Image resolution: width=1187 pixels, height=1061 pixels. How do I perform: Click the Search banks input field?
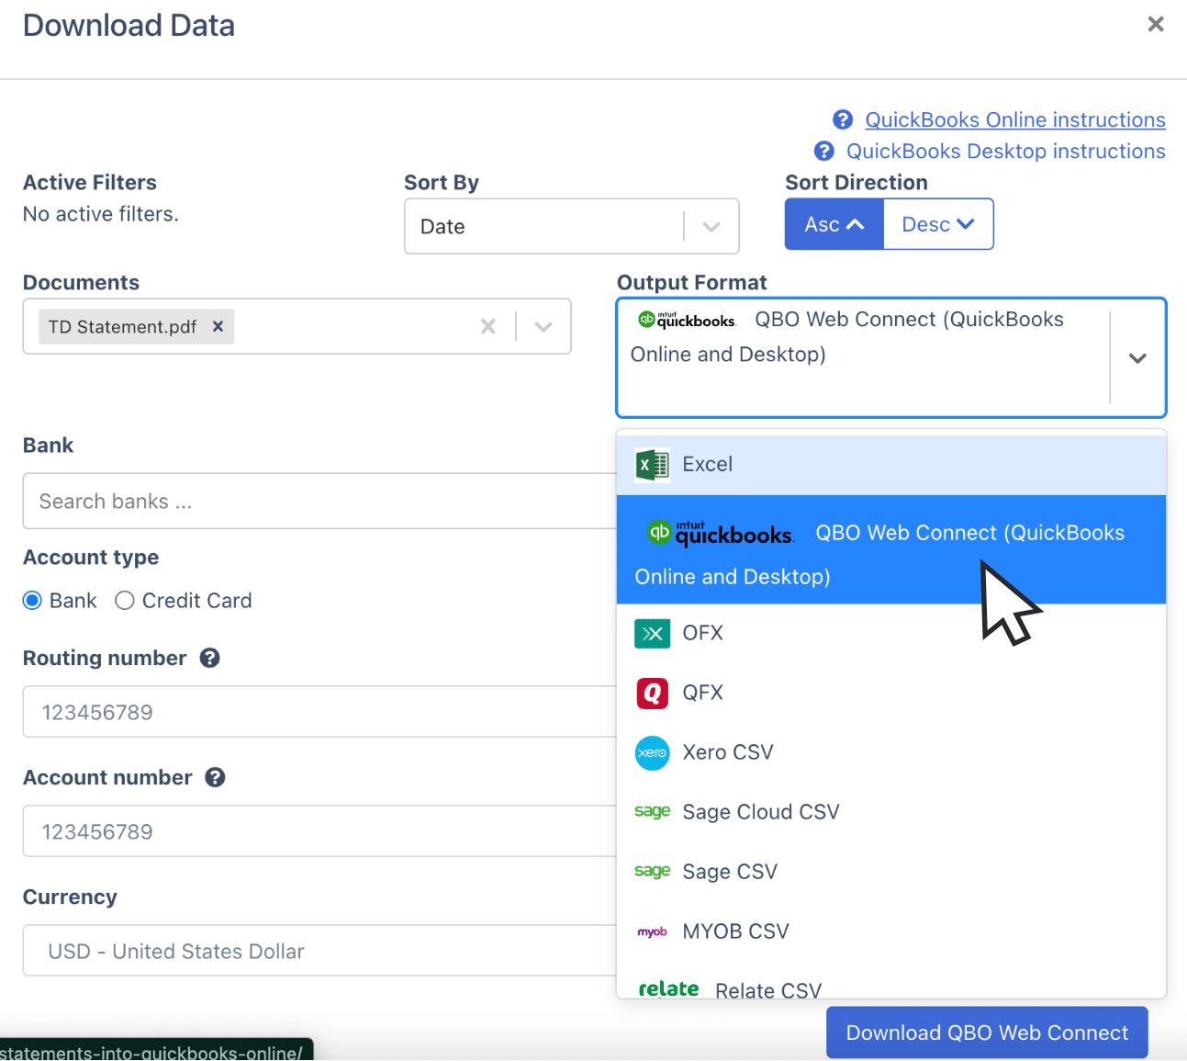tap(319, 501)
